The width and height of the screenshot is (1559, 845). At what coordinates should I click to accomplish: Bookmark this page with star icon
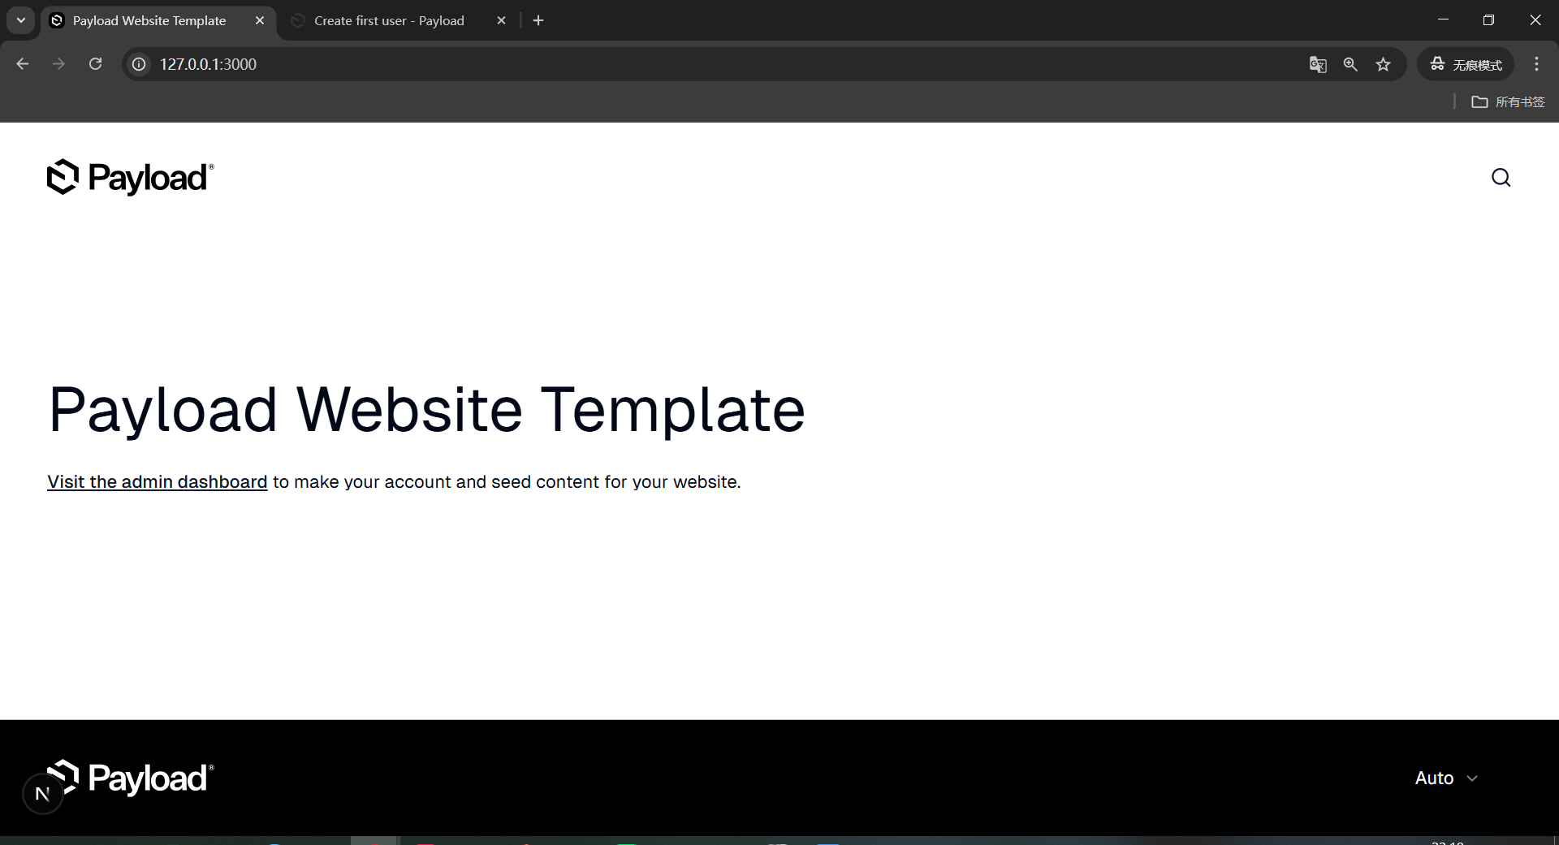(1384, 64)
